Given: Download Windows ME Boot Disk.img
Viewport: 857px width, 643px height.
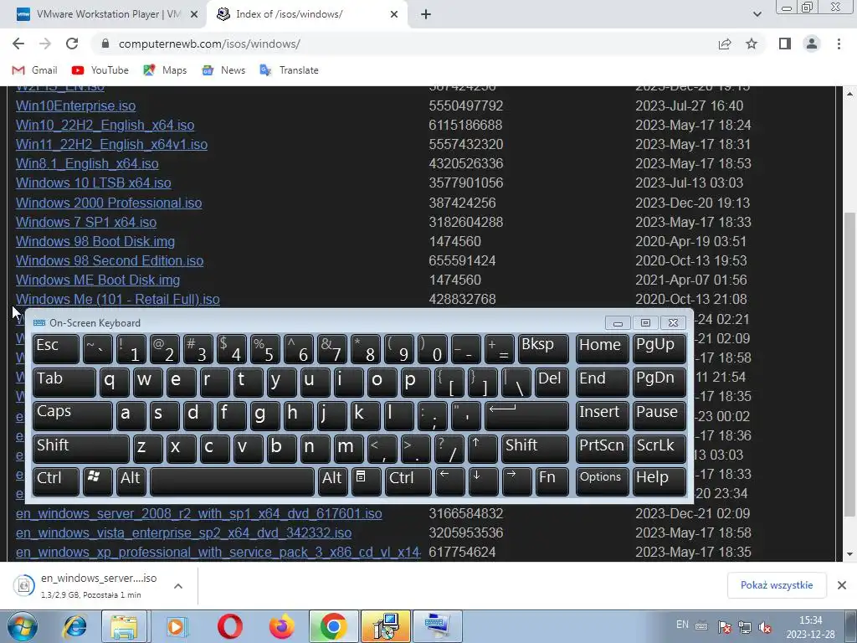Looking at the screenshot, I should tap(98, 280).
